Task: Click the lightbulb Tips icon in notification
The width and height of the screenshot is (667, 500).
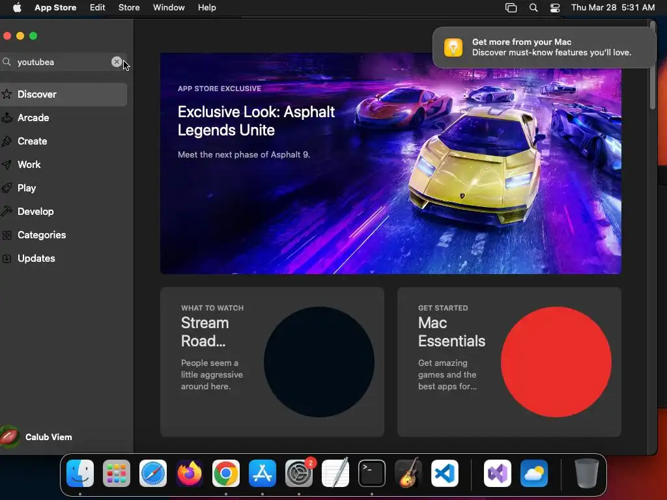Action: coord(453,47)
